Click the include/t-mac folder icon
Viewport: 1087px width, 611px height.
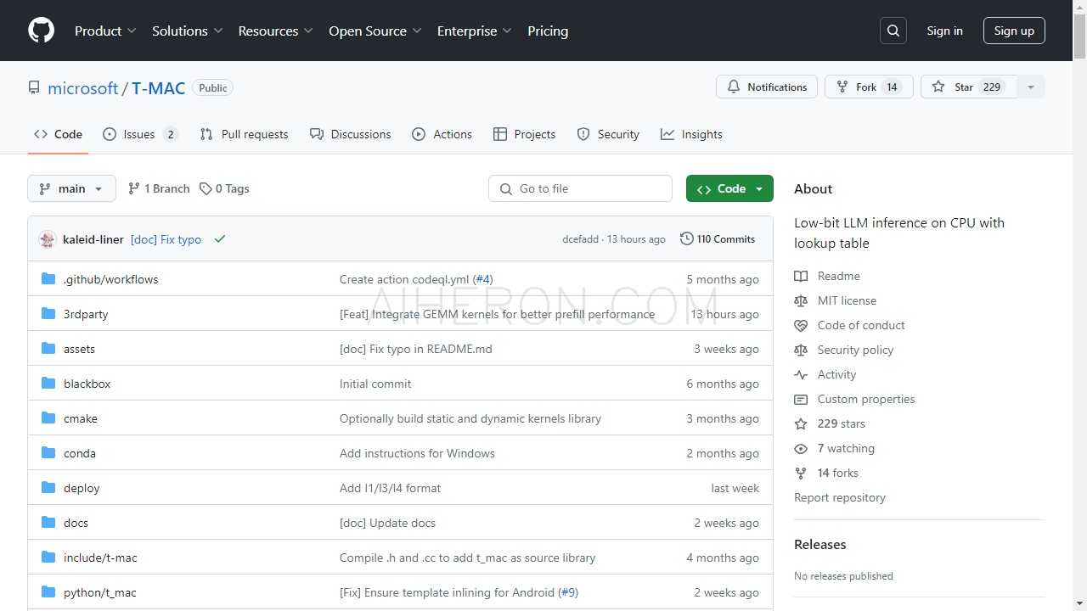pyautogui.click(x=48, y=558)
